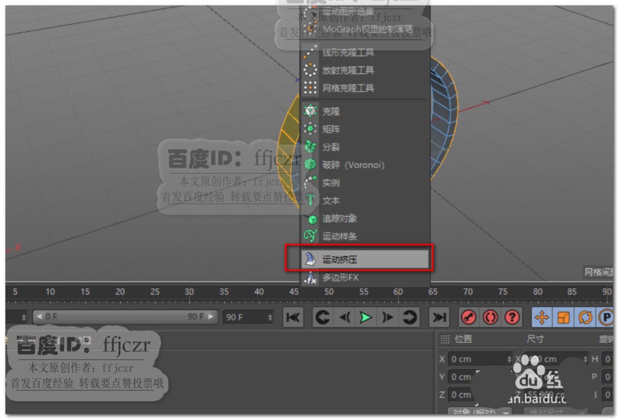This screenshot has width=619, height=420.
Task: Click frame 75 on the timeline ruler
Action: coord(503,292)
